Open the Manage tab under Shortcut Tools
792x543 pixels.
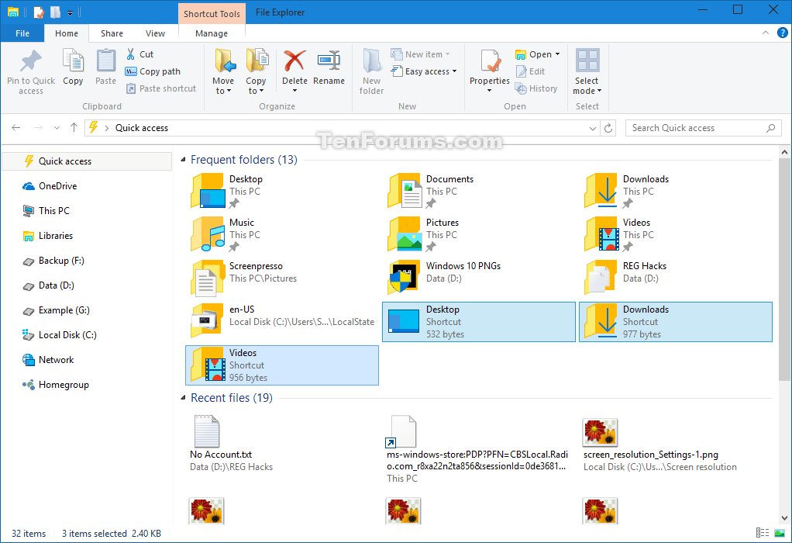click(211, 33)
